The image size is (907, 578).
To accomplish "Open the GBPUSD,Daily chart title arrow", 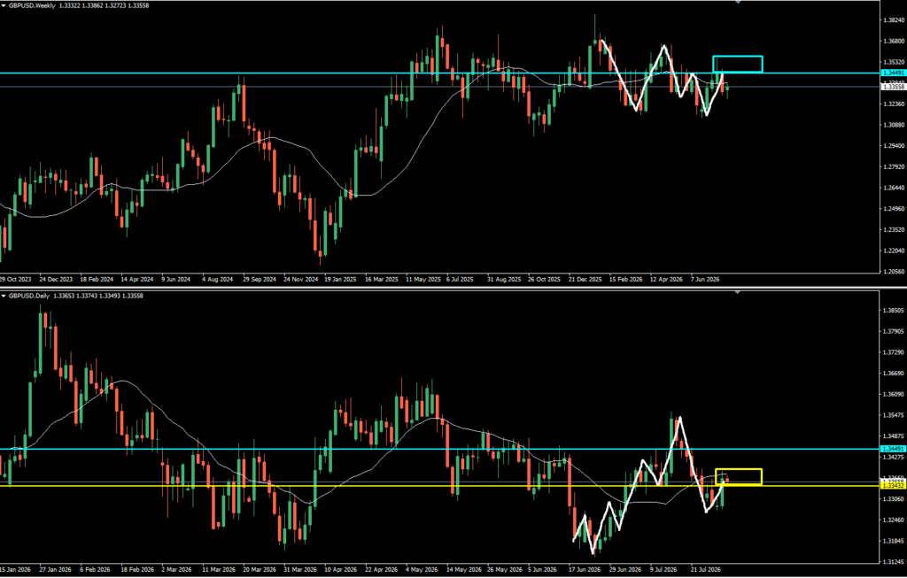I will tap(4, 296).
